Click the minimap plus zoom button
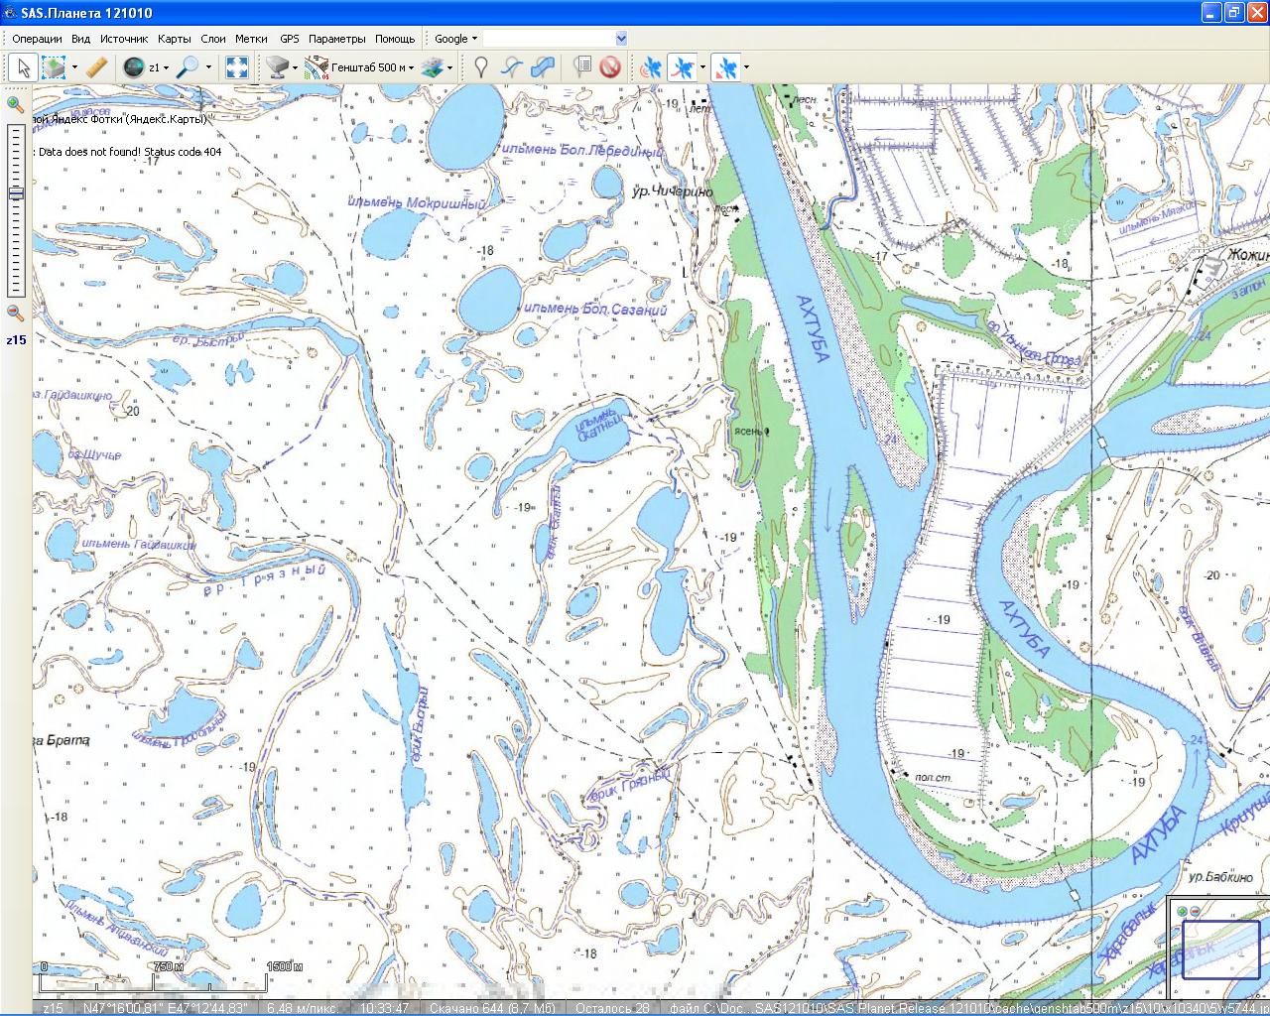The image size is (1270, 1016). coord(1182,911)
